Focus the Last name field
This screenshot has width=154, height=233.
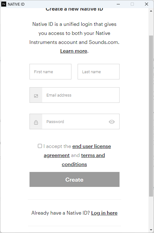(98, 72)
